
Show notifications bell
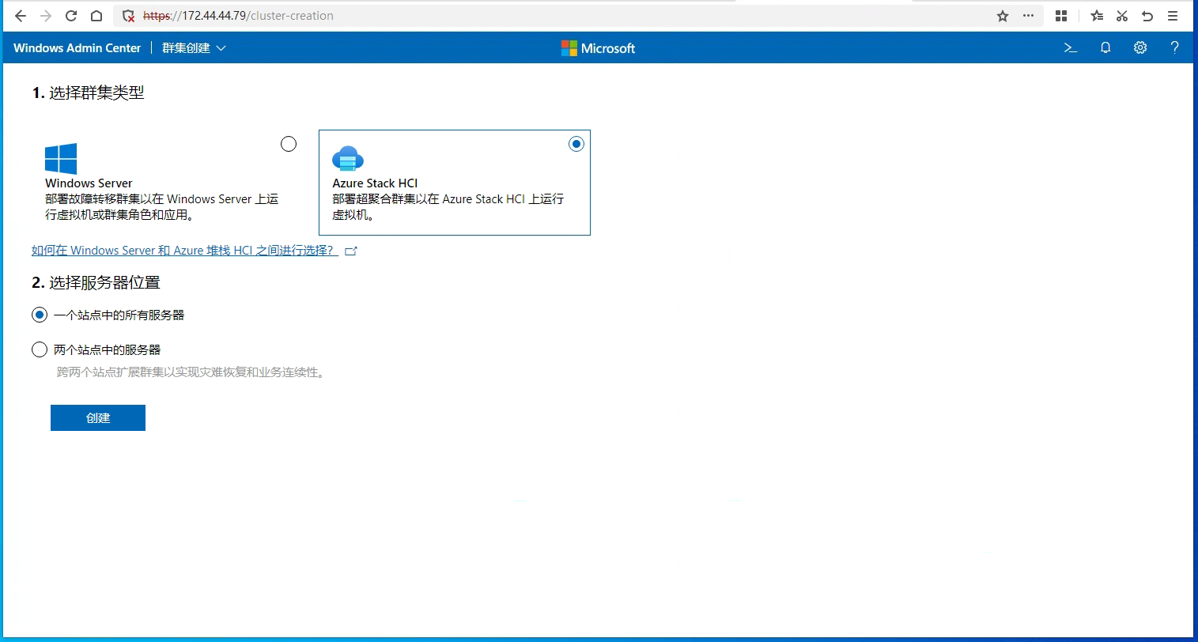coord(1105,48)
